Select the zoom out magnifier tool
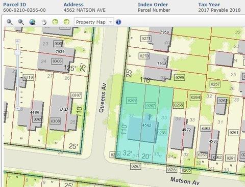This screenshot has height=187, width=245. tap(21, 22)
